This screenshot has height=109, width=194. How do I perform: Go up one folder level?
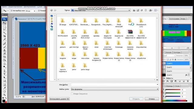click(134, 10)
